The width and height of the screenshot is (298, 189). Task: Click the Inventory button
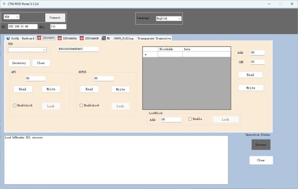[x=19, y=63]
